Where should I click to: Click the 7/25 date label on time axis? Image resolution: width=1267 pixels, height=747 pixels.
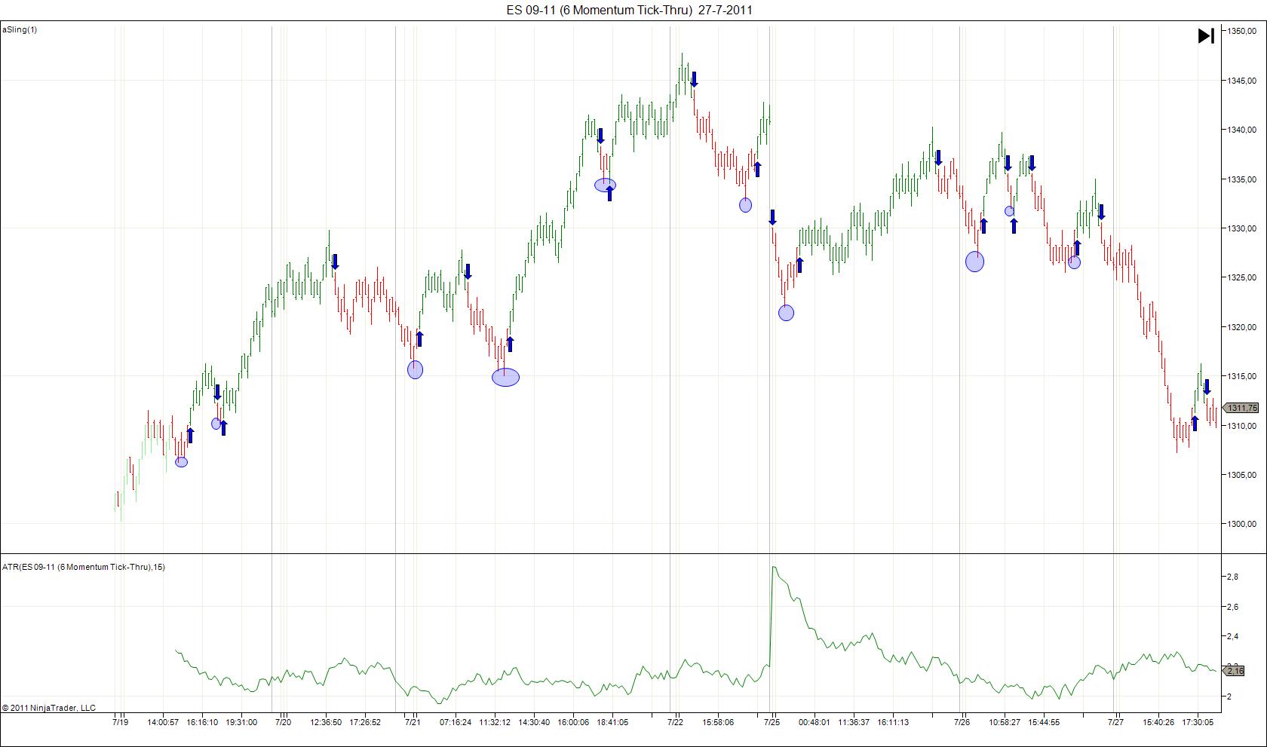(773, 722)
